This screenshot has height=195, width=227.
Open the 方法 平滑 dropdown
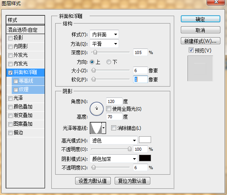pyautogui.click(x=104, y=43)
